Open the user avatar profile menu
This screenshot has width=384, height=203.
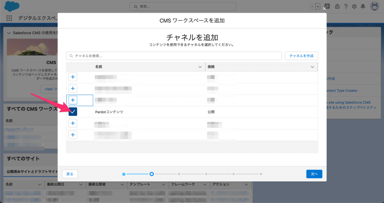click(x=375, y=6)
